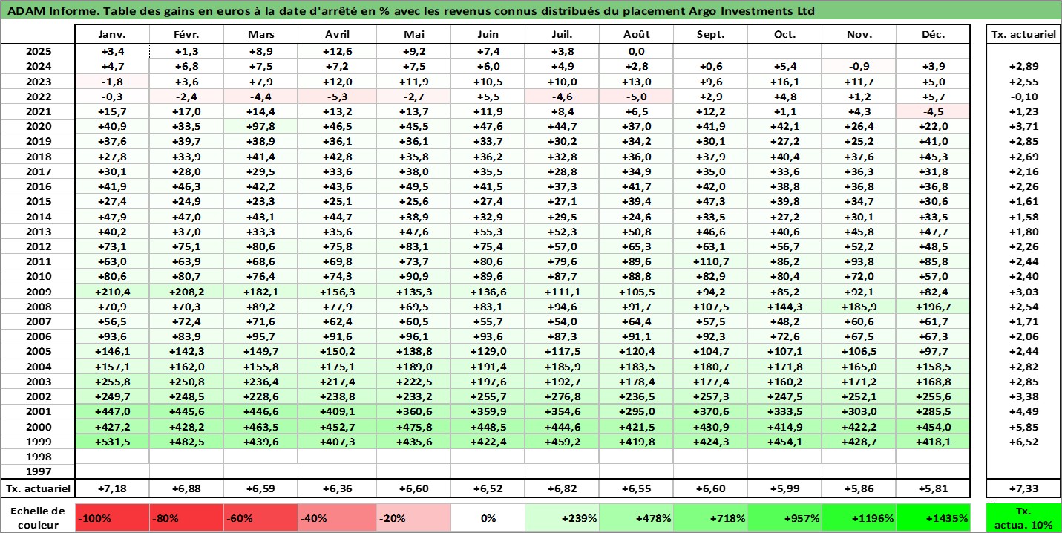Click the +1435% bright green swatch
Screen dimensions: 1062x533
933,518
